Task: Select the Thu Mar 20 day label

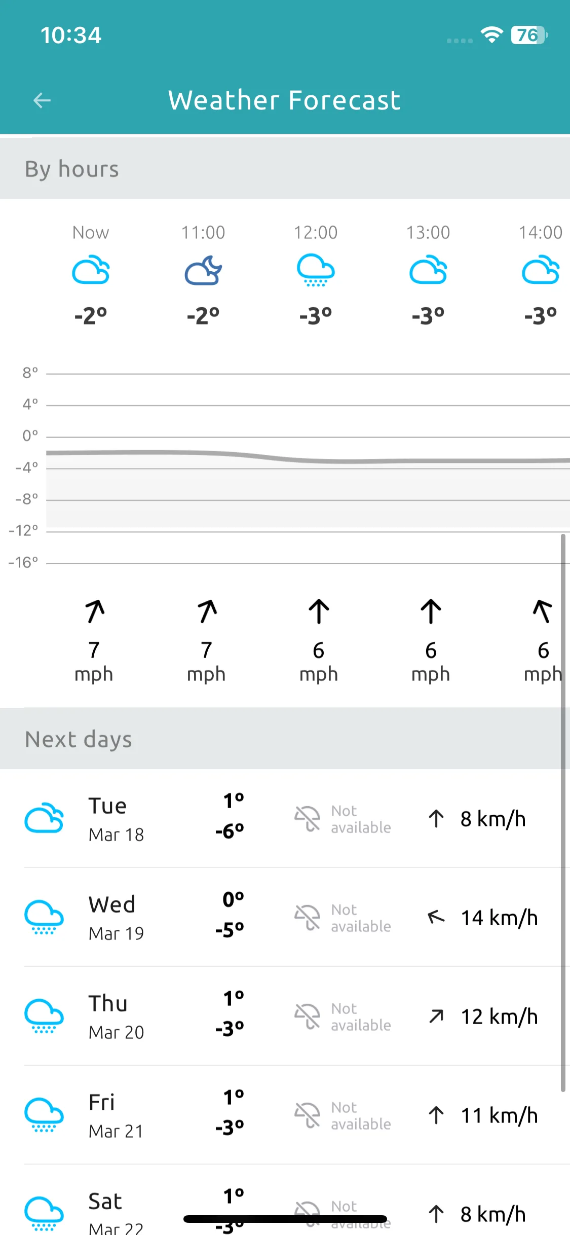Action: tap(116, 1016)
